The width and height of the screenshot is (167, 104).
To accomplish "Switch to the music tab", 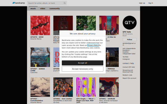I will (x=33, y=9).
